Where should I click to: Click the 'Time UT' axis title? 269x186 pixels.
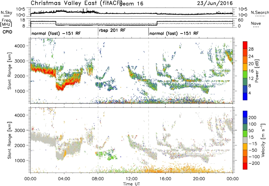pyautogui.click(x=131, y=184)
